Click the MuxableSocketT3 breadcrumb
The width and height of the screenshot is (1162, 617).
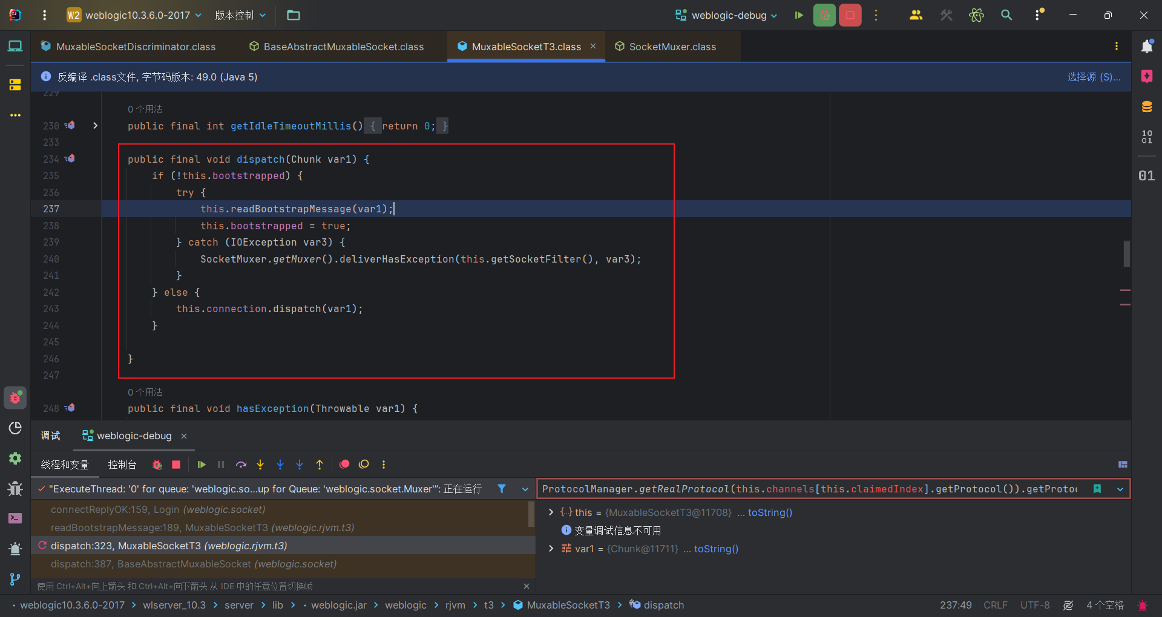click(562, 605)
